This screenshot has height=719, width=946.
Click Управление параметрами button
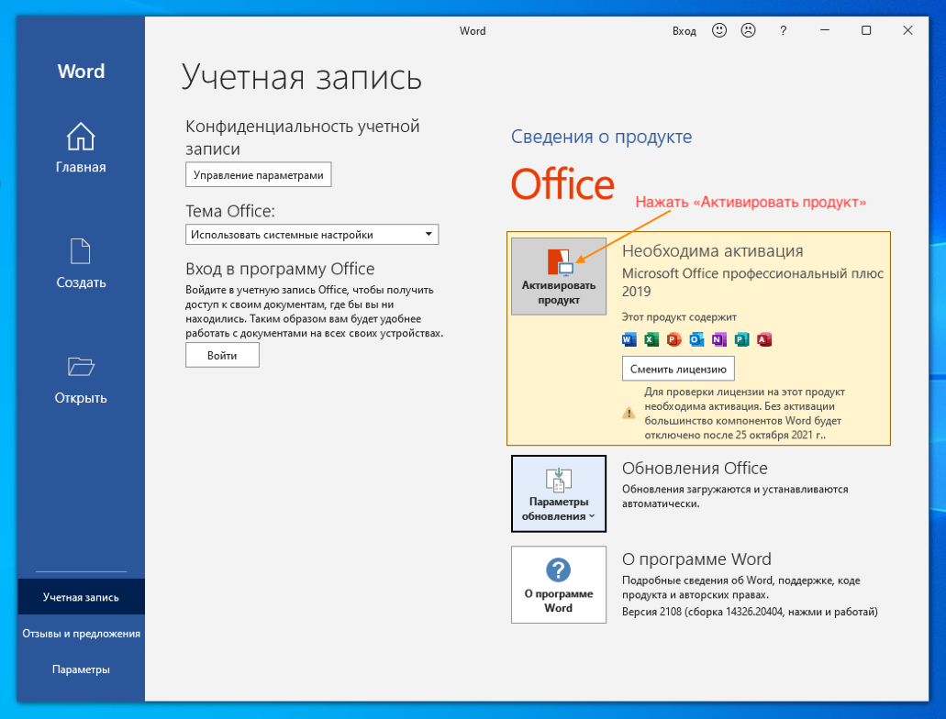(x=258, y=175)
